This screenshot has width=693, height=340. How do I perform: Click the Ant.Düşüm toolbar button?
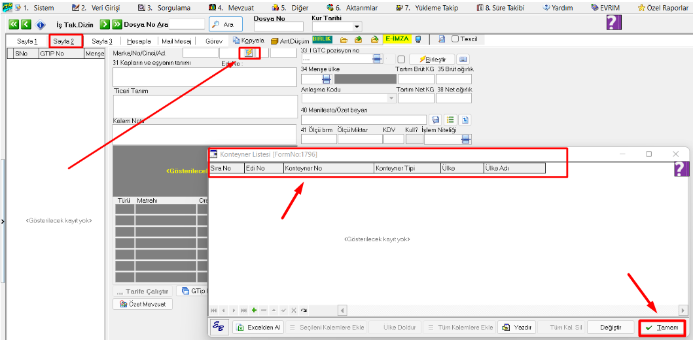coord(290,41)
